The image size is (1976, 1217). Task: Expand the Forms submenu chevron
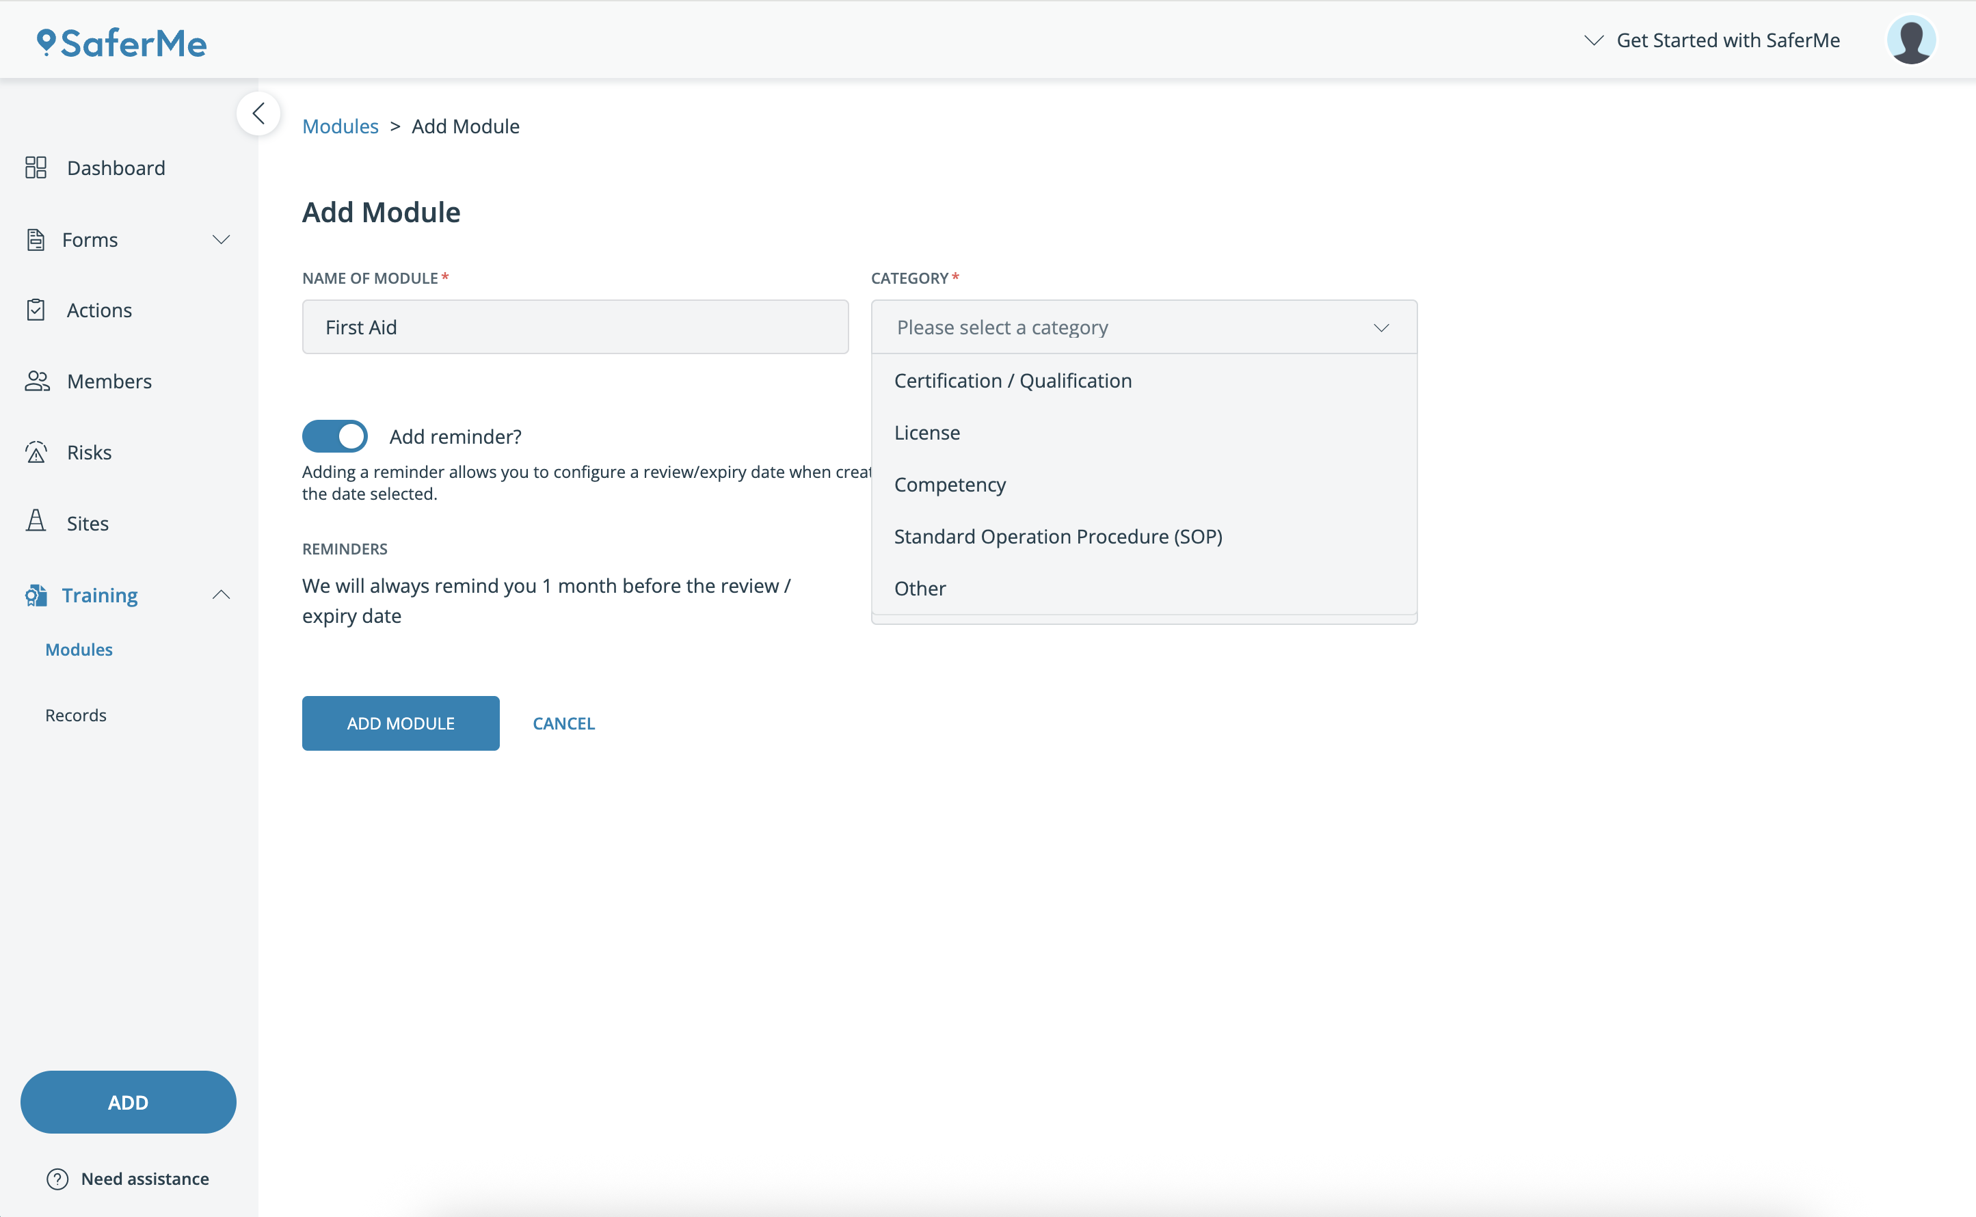pos(221,240)
